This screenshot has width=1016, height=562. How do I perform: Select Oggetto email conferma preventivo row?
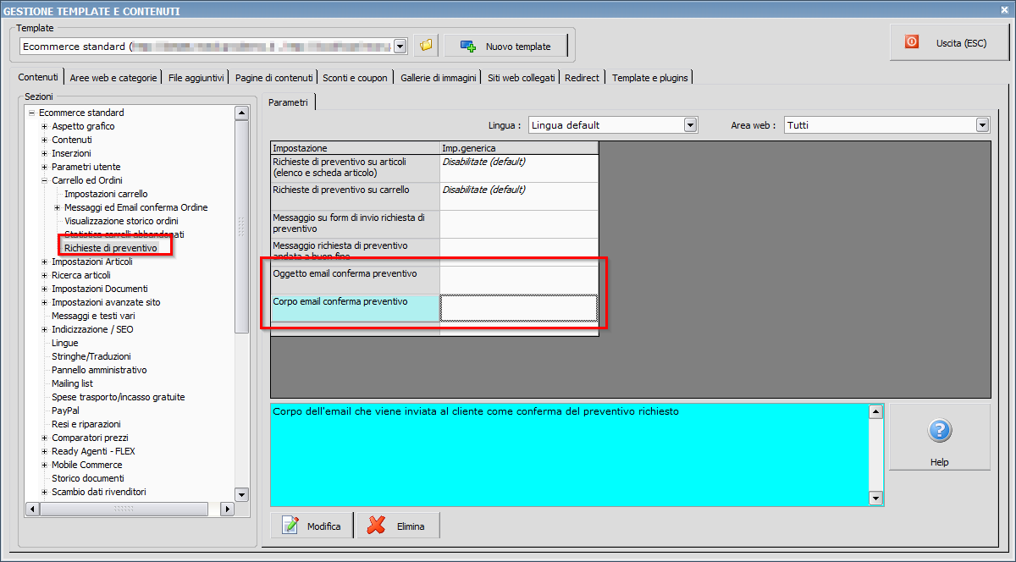434,280
